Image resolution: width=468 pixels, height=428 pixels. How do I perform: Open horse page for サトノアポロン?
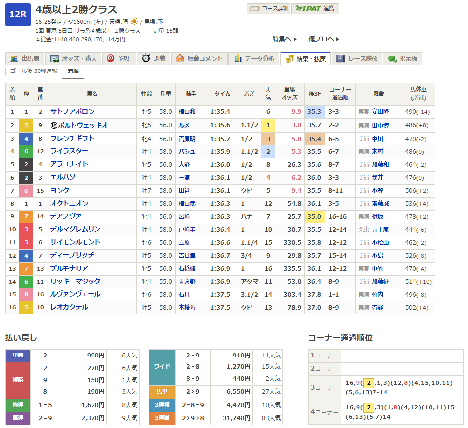pyautogui.click(x=72, y=112)
